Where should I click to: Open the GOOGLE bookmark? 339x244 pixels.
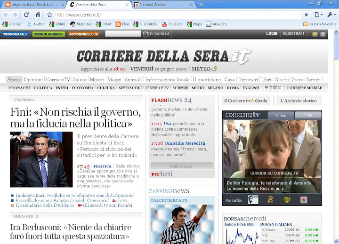[x=13, y=24]
